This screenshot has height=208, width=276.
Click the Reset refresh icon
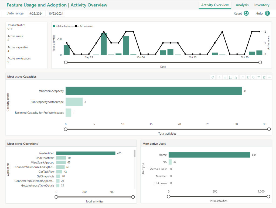click(x=246, y=13)
